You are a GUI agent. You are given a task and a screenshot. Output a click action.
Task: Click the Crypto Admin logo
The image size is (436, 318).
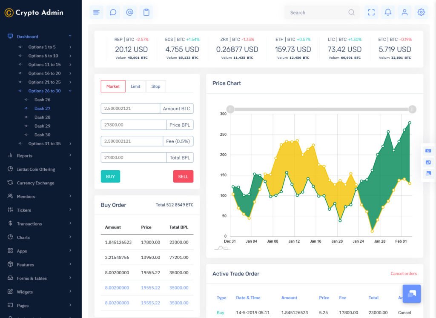coord(34,12)
